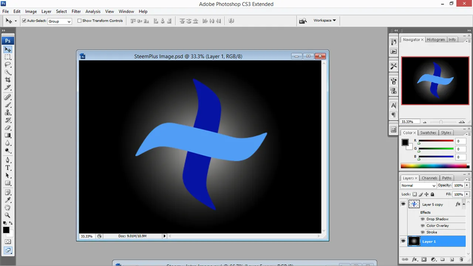
Task: Open blend mode Normal dropdown
Action: [418, 185]
